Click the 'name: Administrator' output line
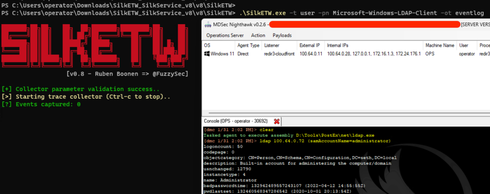This screenshot has width=490, height=194. 230,180
